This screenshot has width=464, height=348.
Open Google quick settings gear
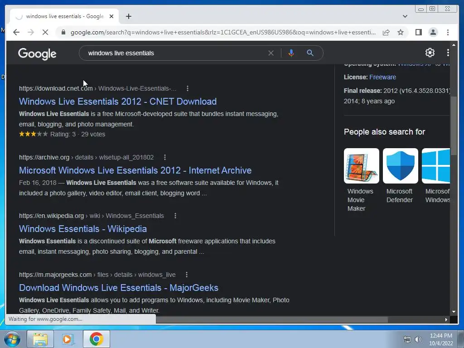click(x=430, y=53)
